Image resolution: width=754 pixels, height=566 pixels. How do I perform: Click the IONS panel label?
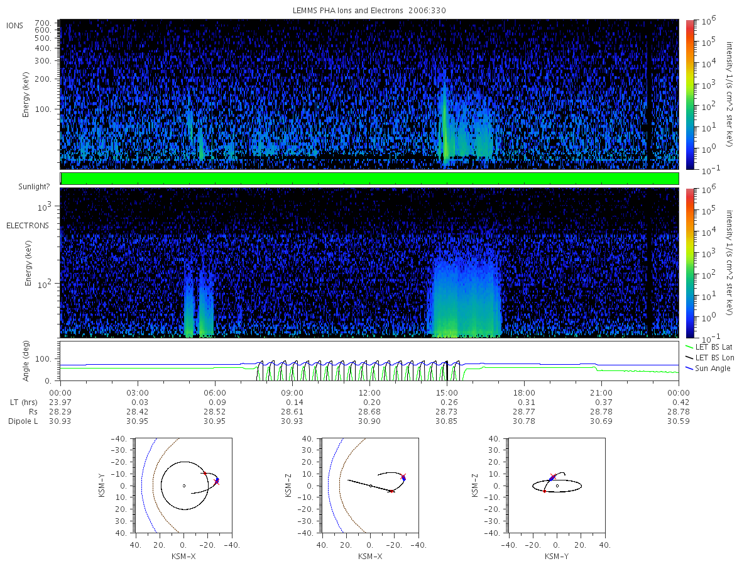click(x=16, y=25)
